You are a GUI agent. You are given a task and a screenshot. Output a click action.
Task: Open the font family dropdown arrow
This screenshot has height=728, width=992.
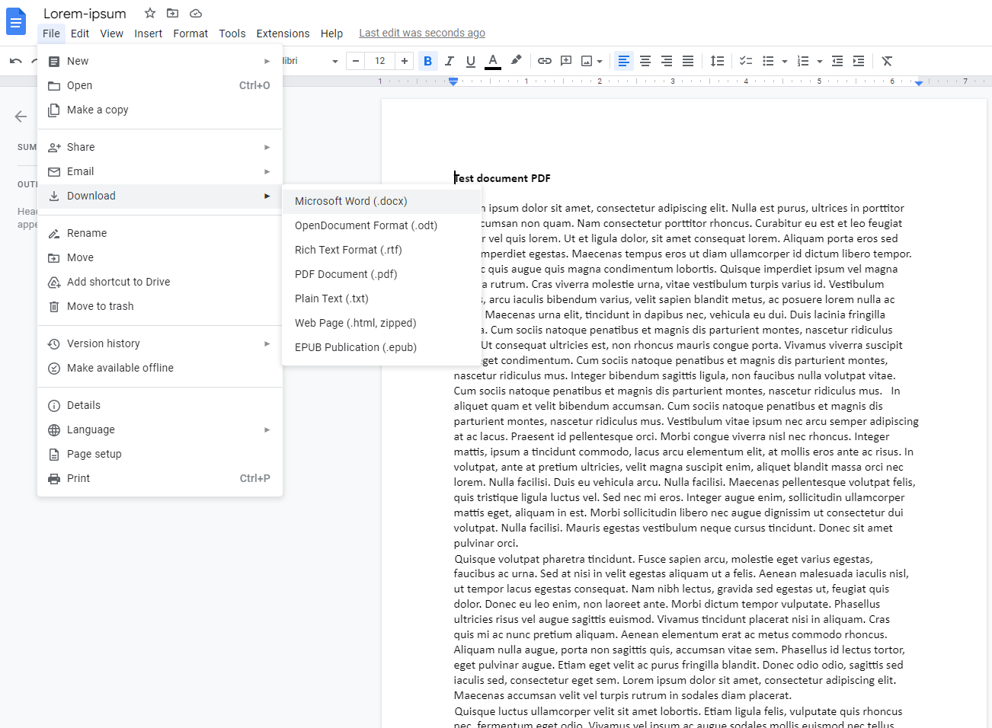334,61
